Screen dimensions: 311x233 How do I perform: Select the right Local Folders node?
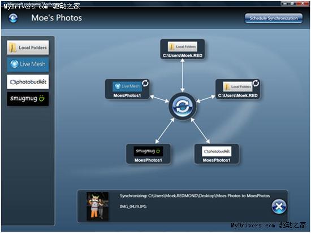(x=237, y=89)
